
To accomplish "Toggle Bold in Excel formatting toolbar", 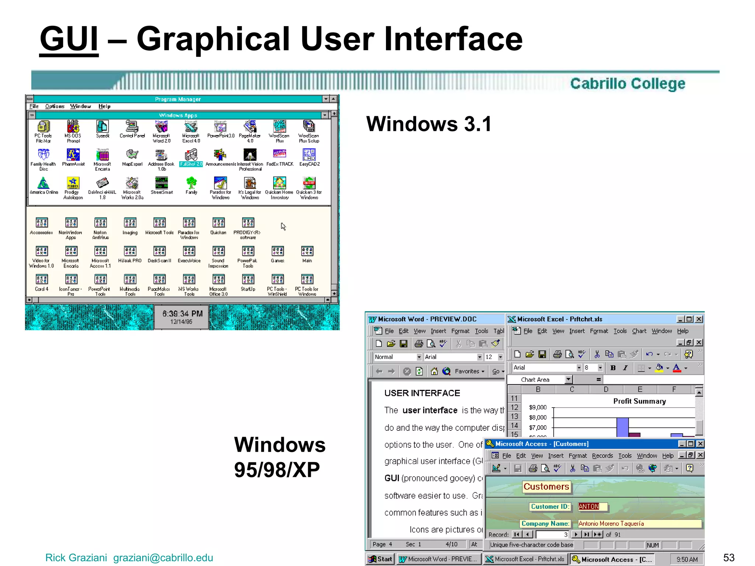I will point(613,368).
